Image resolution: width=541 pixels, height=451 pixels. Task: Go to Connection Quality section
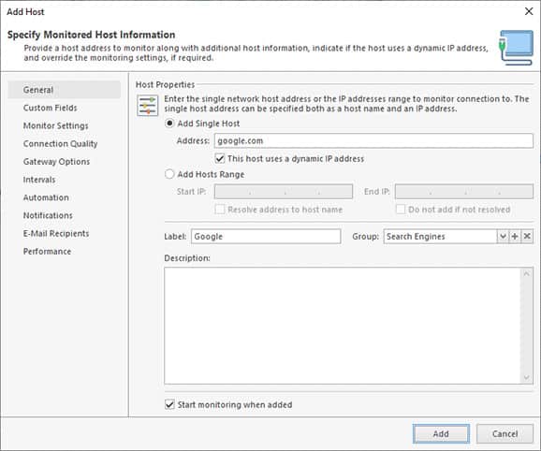pos(60,144)
